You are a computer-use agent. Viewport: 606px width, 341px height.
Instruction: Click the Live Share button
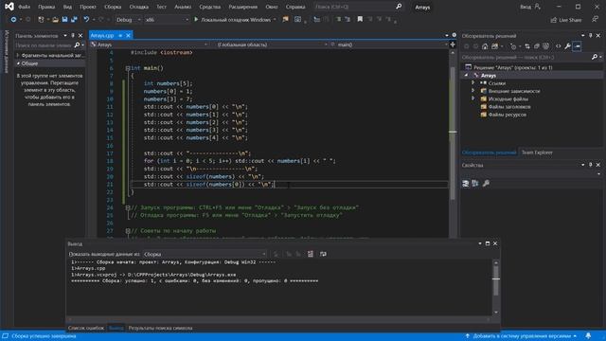[x=566, y=20]
